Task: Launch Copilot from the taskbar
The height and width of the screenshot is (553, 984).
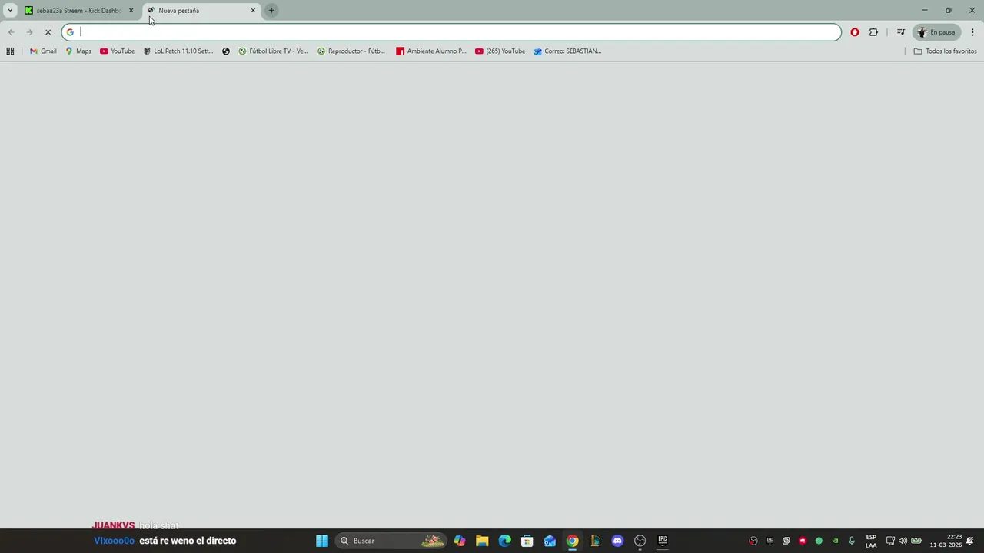Action: (460, 541)
